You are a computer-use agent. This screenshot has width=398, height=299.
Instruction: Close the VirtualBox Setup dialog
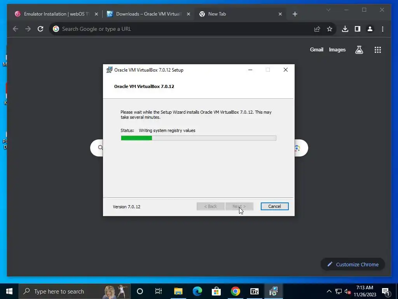[x=286, y=70]
